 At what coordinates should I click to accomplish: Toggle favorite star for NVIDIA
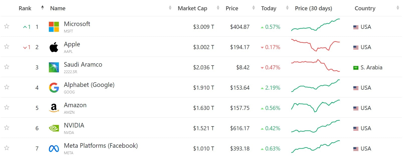pos(7,128)
